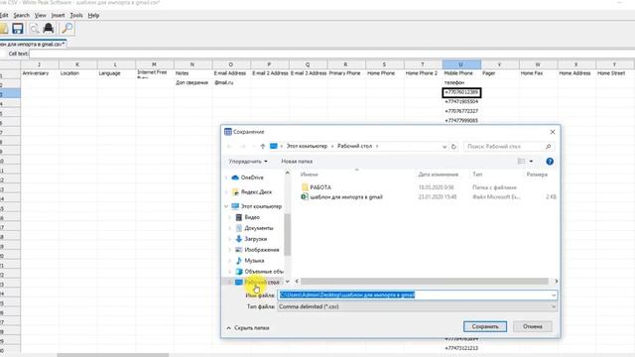Screen dimensions: 635x357
Task: Select Документы folder in navigation pane
Action: point(258,228)
